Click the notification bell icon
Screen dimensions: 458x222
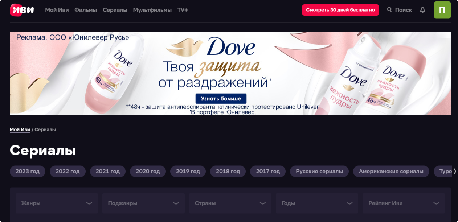(422, 10)
